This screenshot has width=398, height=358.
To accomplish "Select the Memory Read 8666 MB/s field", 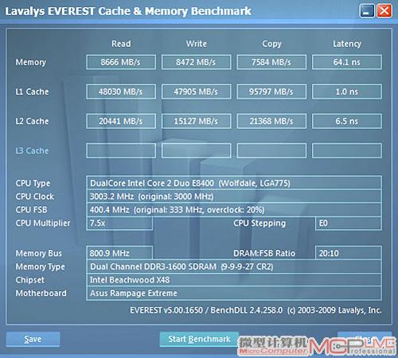I will click(x=121, y=62).
